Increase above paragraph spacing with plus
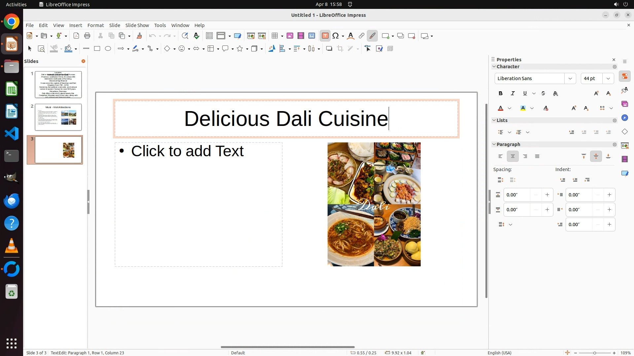This screenshot has height=356, width=634. pos(547,195)
